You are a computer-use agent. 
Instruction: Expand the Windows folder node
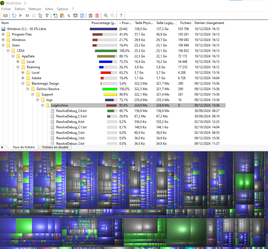pos(3,40)
